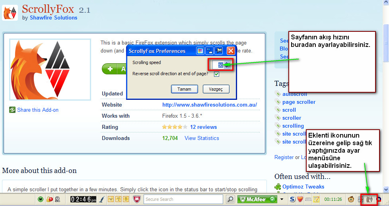Image resolution: width=389 pixels, height=206 pixels.
Task: Click the Scrolling speed value field showing 50
Action: tap(218, 65)
